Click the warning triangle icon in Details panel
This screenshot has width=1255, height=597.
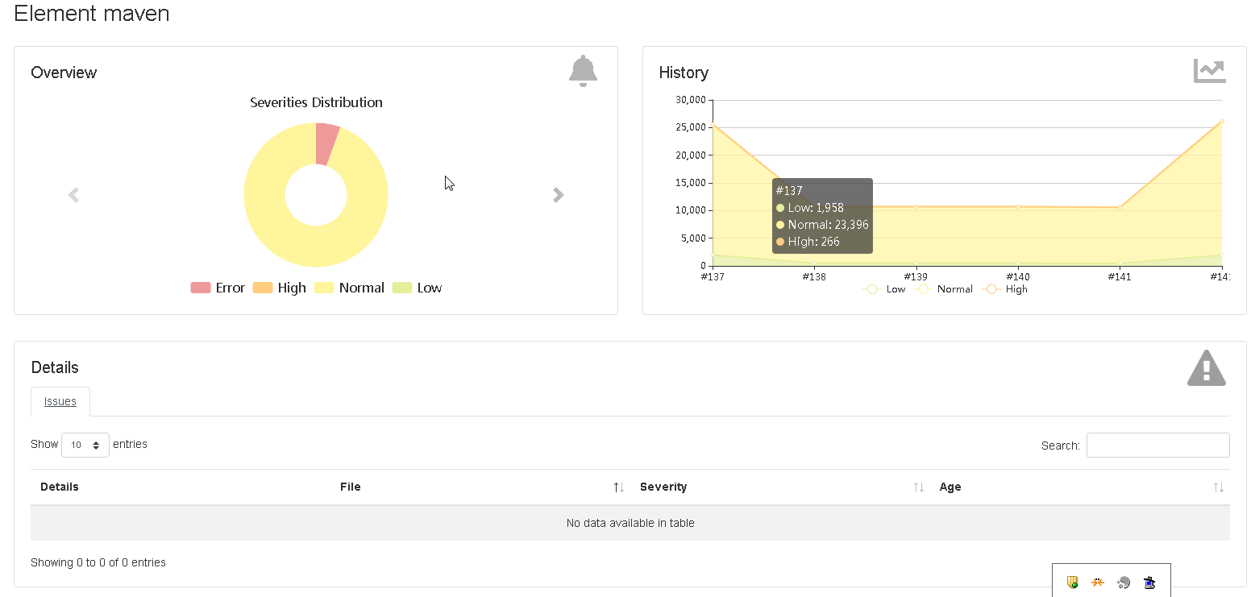pyautogui.click(x=1206, y=368)
